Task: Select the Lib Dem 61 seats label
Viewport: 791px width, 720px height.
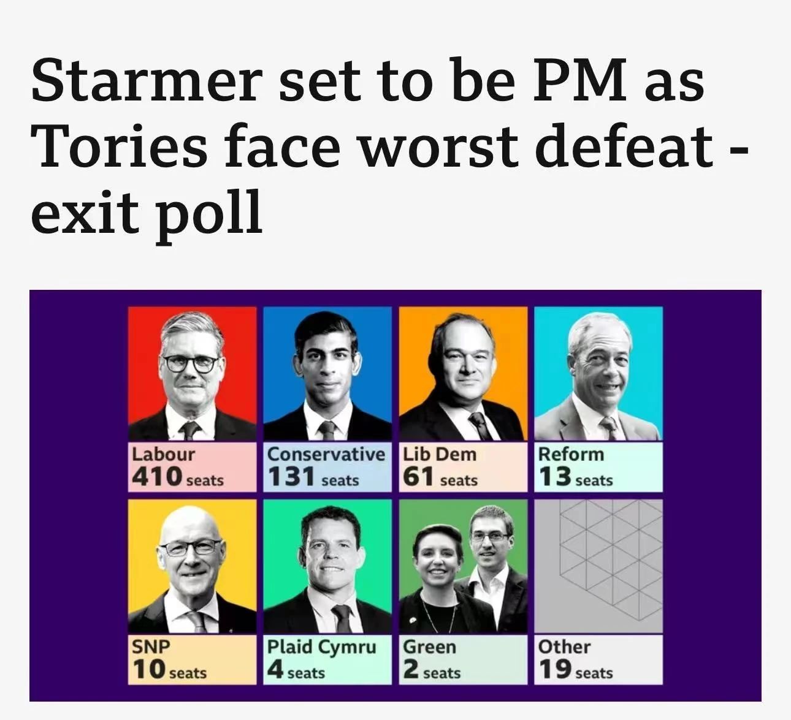Action: [x=463, y=467]
